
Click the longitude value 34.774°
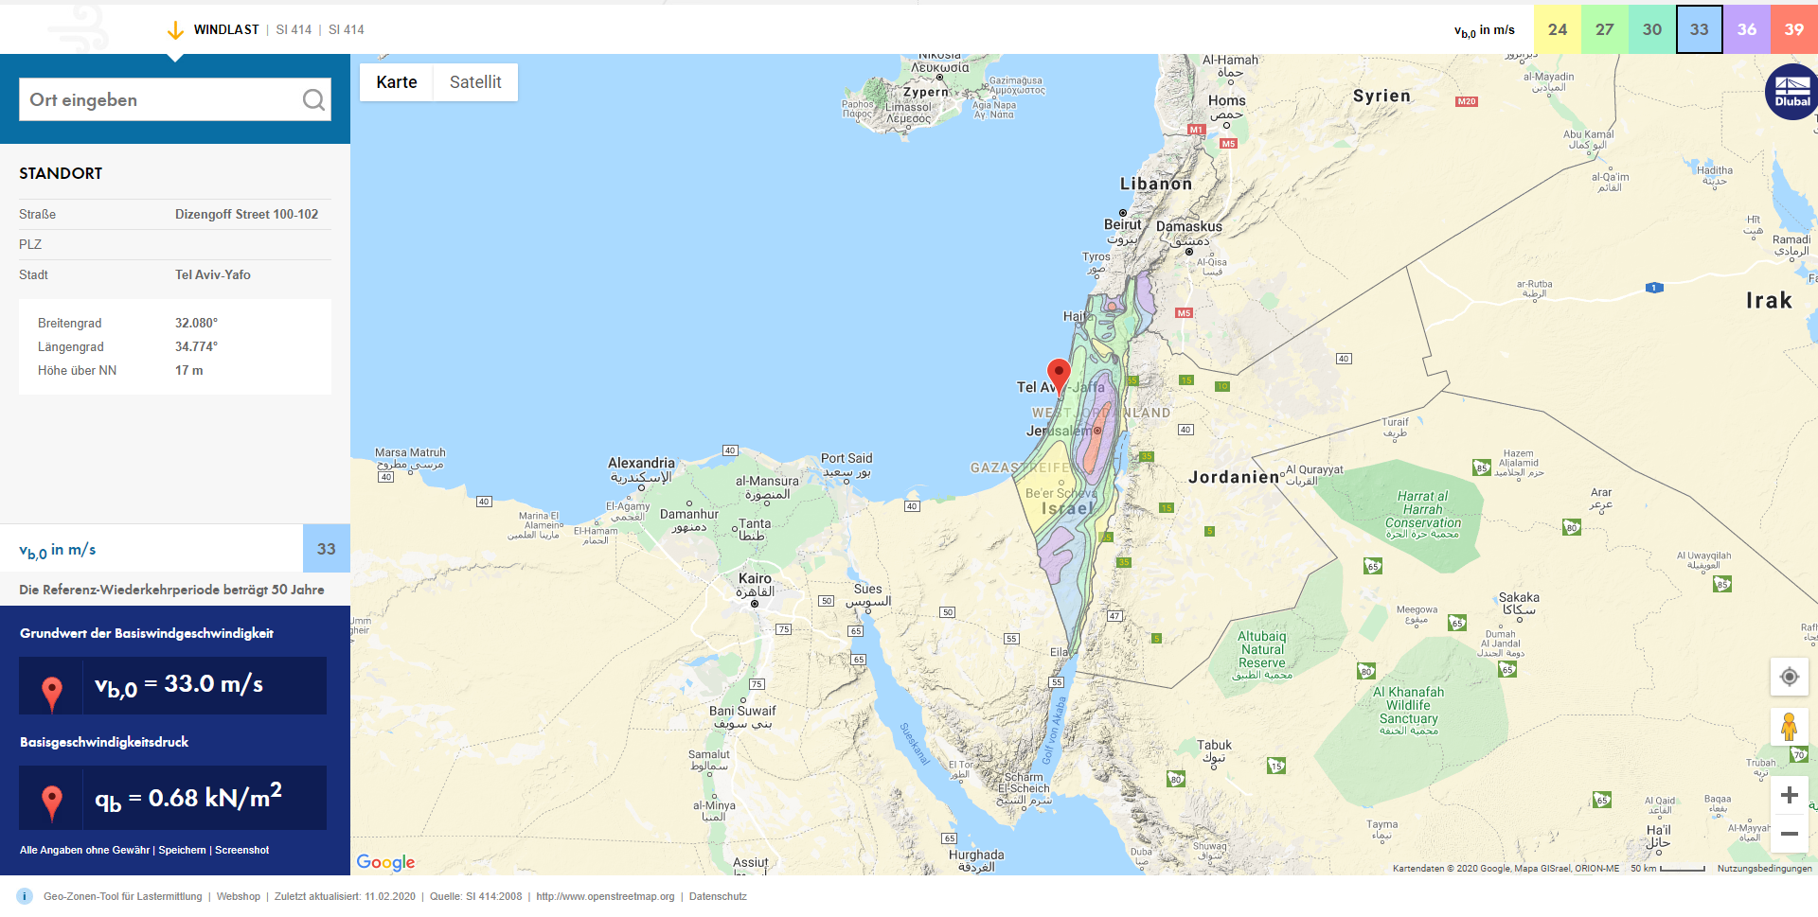point(196,346)
